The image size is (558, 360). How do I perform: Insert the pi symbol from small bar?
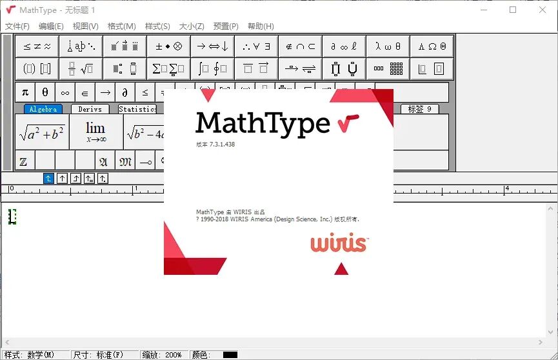tap(25, 93)
